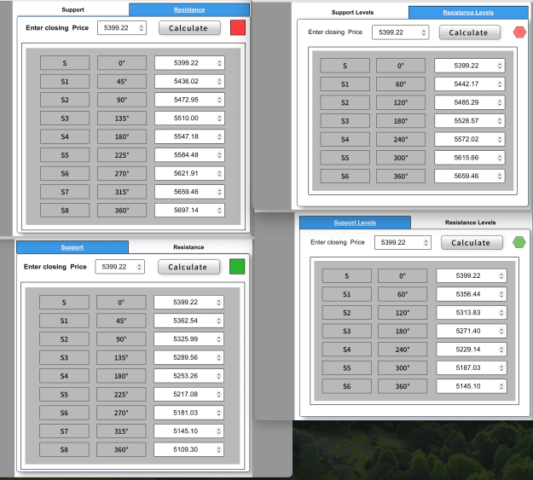Click stepper on the 5472.95 field
The image size is (533, 480).
[x=219, y=100]
